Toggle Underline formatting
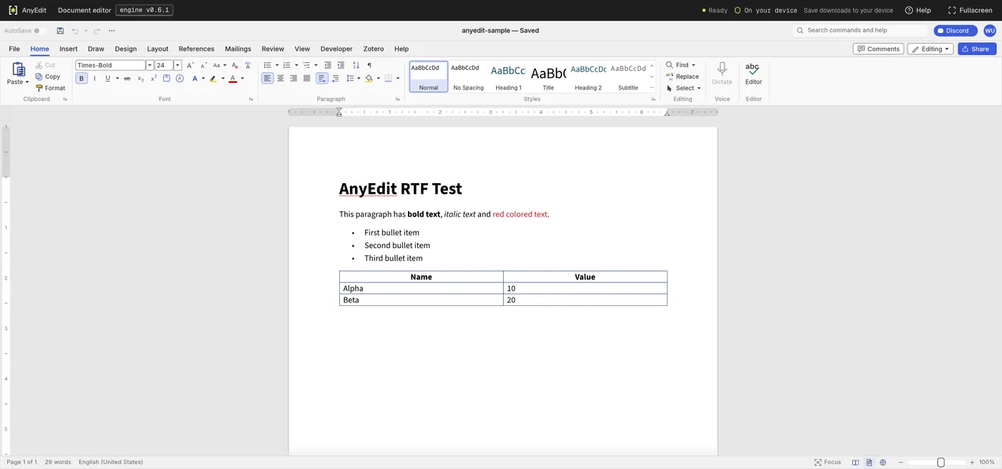Image resolution: width=1002 pixels, height=469 pixels. (107, 79)
